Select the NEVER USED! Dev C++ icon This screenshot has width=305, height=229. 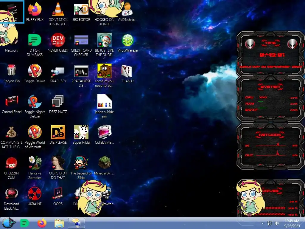pos(58,43)
